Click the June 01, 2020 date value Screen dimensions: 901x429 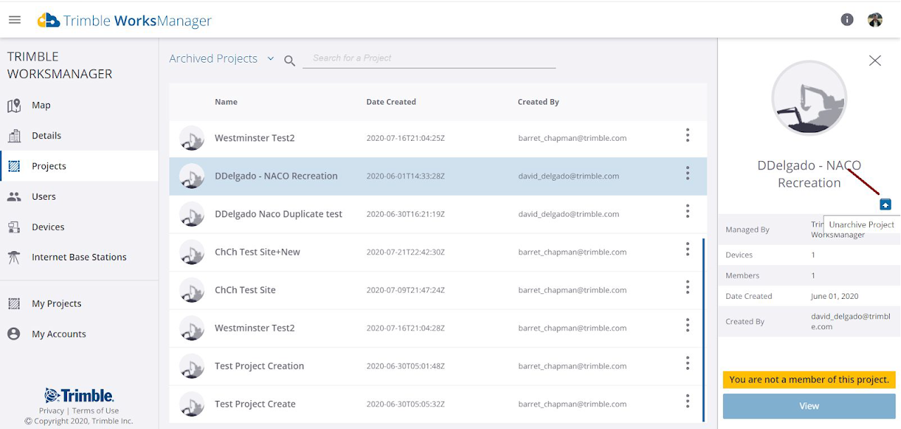[x=835, y=296]
